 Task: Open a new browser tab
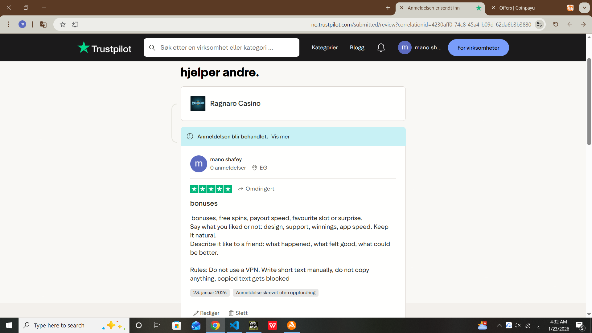coord(388,8)
